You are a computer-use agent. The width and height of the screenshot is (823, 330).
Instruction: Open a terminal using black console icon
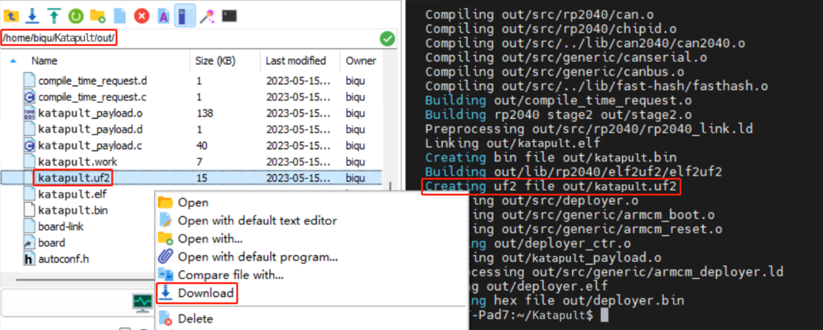(229, 16)
